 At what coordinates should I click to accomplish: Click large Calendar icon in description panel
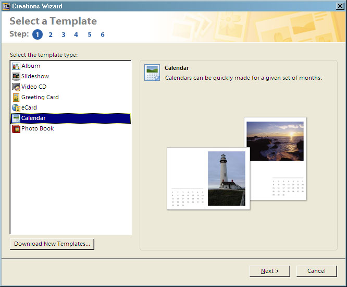coord(152,73)
